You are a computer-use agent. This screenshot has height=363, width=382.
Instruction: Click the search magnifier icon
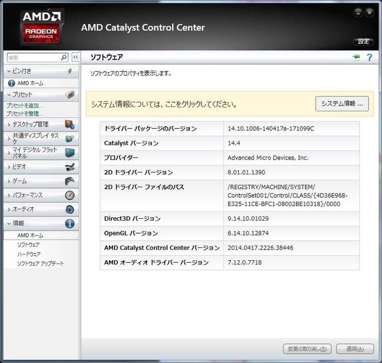[x=64, y=57]
